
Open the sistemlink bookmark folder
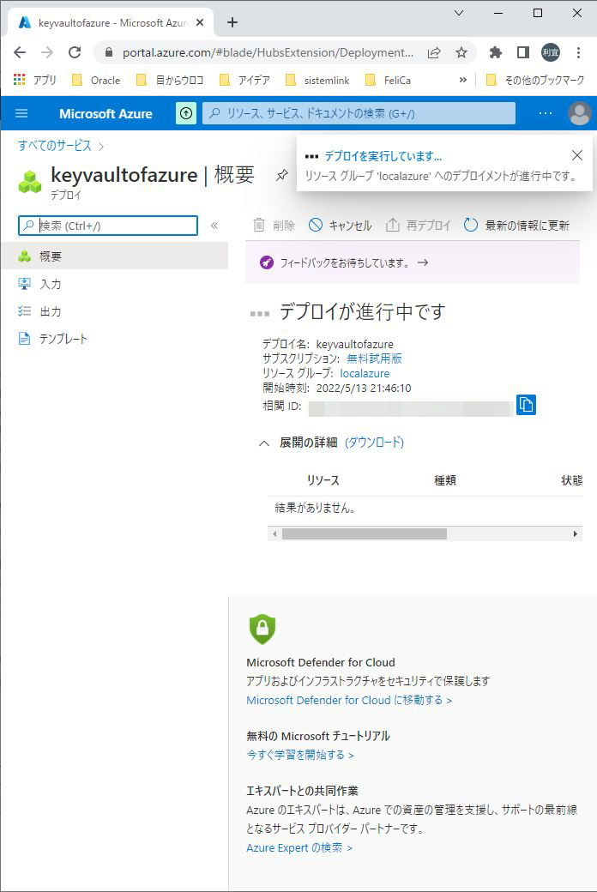[317, 81]
